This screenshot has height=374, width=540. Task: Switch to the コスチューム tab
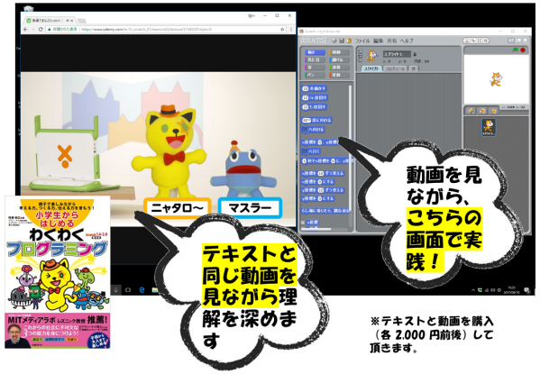coord(396,68)
